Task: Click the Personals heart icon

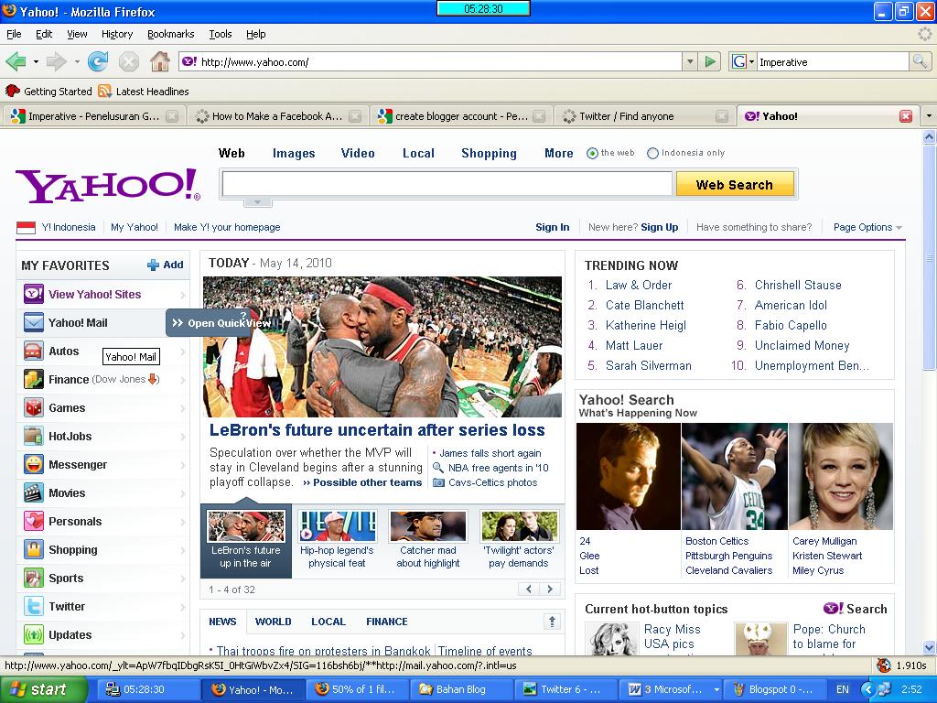Action: point(34,521)
